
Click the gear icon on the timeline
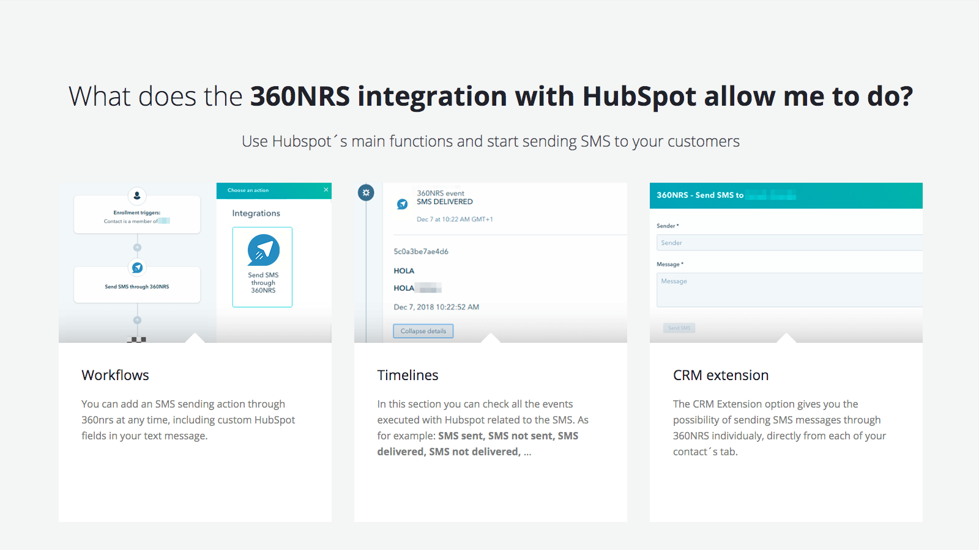coord(366,193)
